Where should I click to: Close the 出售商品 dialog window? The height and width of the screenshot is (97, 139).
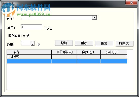pyautogui.click(x=131, y=3)
